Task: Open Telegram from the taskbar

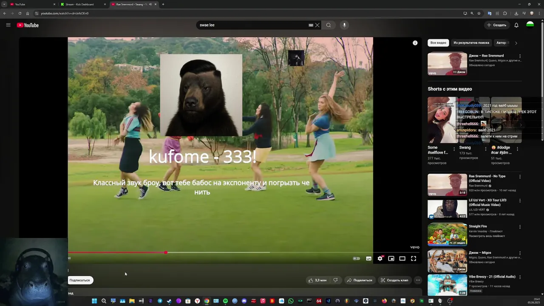Action: click(x=160, y=301)
